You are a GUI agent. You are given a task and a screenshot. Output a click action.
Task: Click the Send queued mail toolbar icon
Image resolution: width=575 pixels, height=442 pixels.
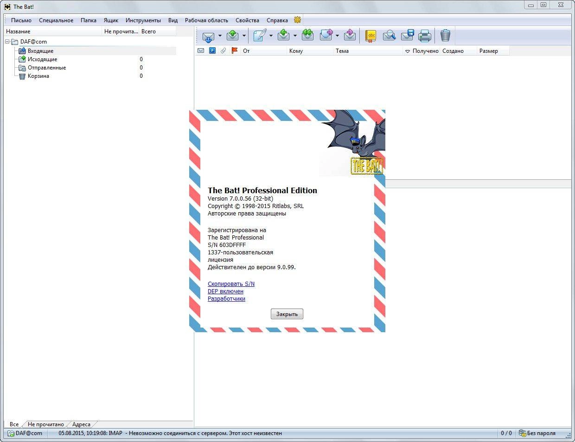pos(233,36)
